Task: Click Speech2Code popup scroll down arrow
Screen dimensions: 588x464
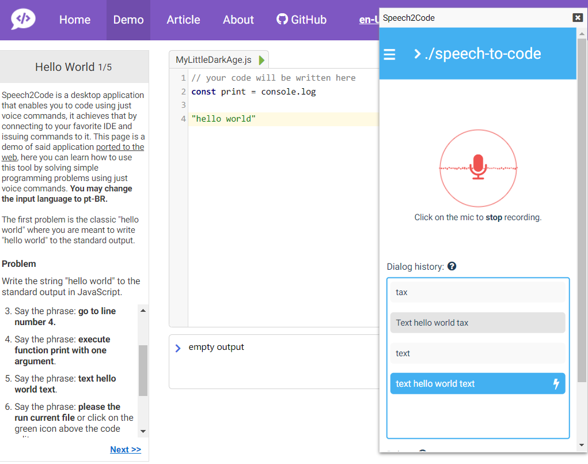Action: pos(582,445)
